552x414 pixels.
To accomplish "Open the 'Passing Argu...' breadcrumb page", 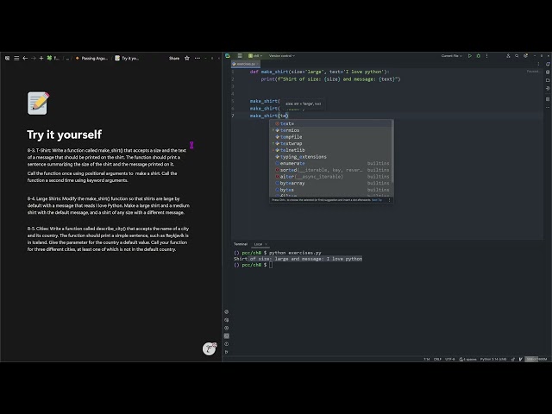I will [92, 58].
